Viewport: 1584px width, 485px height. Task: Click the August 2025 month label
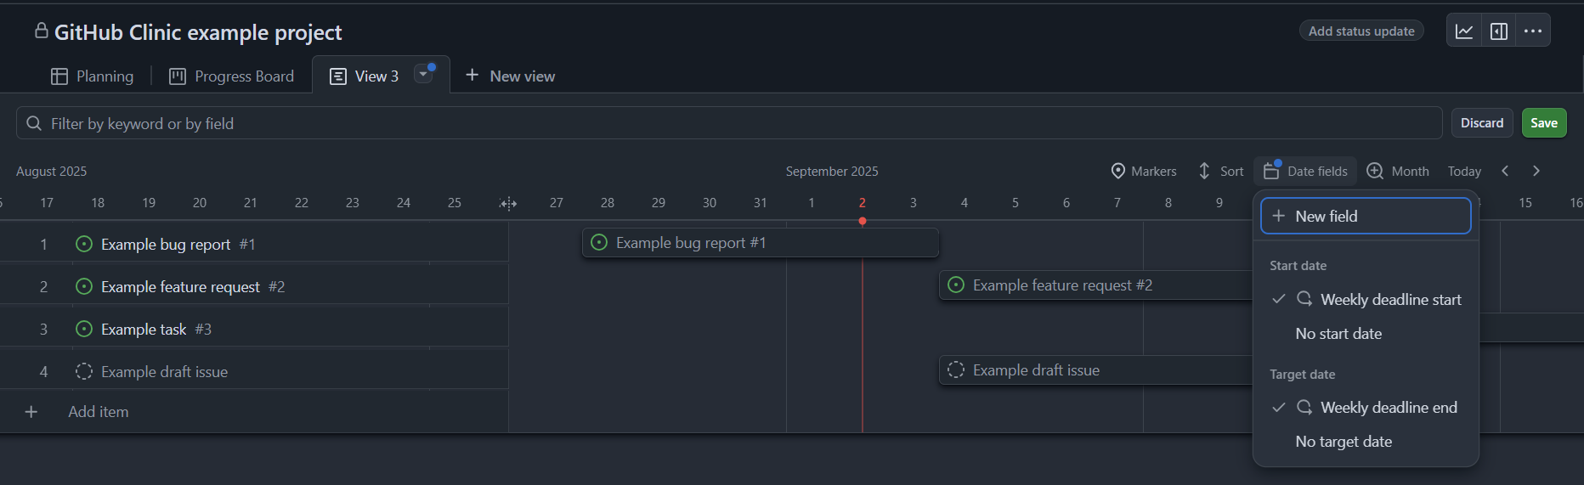tap(52, 172)
